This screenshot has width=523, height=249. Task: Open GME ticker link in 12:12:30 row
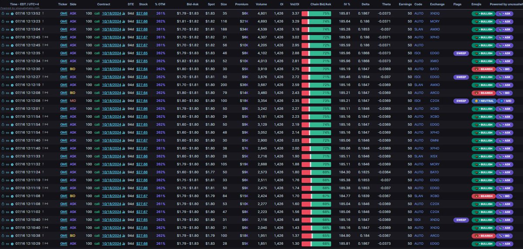tap(64, 68)
